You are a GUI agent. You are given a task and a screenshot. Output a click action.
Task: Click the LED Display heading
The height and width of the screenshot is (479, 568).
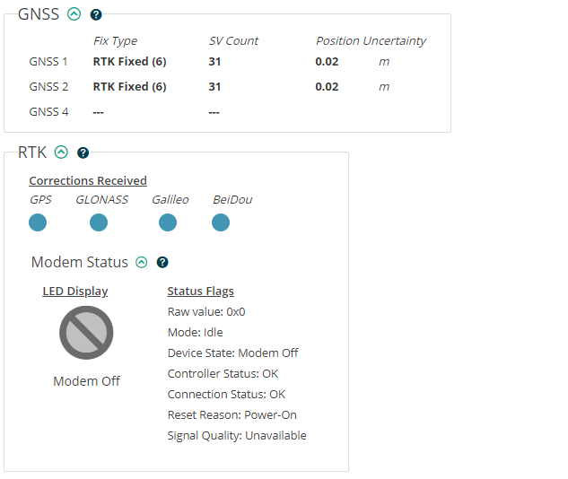click(75, 292)
